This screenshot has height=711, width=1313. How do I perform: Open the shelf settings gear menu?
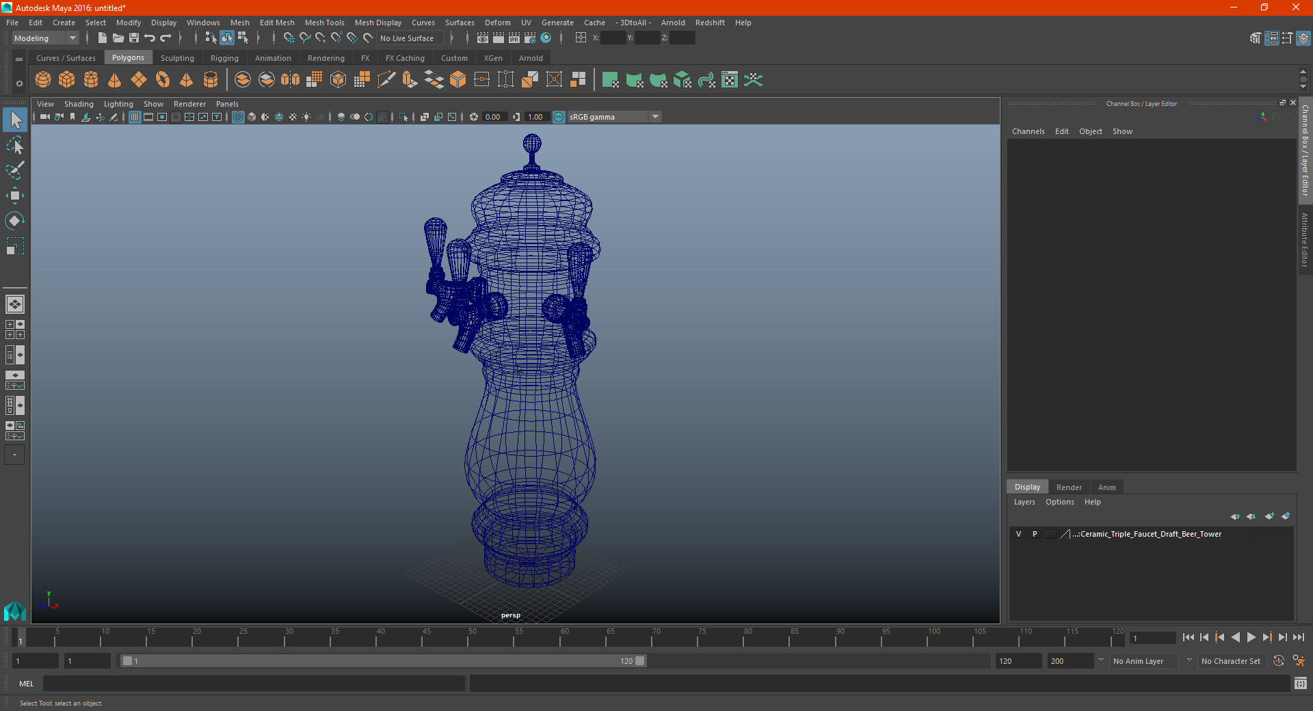pos(19,84)
